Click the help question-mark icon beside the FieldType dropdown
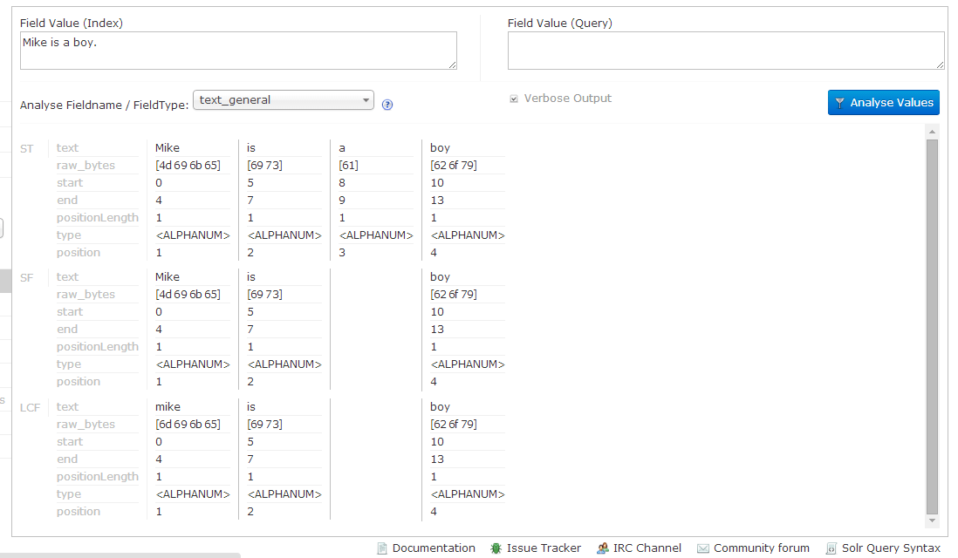The height and width of the screenshot is (558, 958). tap(387, 104)
